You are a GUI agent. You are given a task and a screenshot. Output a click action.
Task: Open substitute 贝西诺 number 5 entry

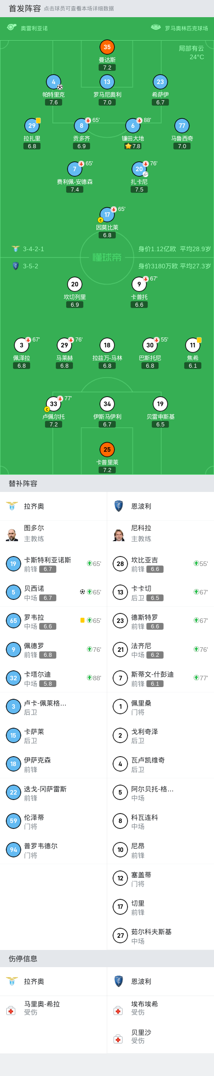(54, 592)
